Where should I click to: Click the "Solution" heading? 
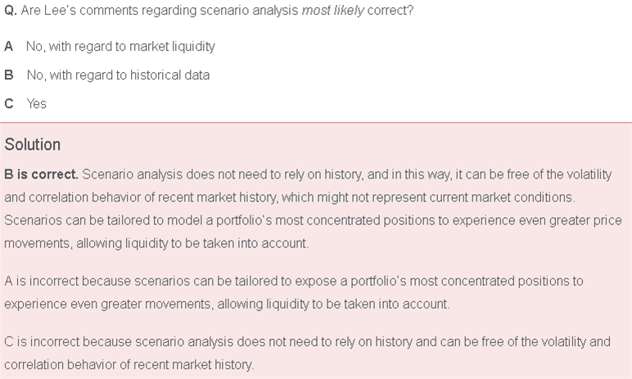pyautogui.click(x=32, y=145)
